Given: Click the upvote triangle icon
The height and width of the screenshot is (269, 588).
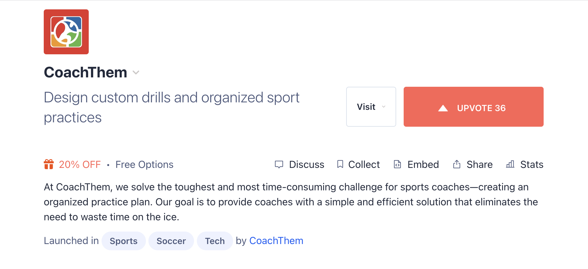Looking at the screenshot, I should point(442,108).
